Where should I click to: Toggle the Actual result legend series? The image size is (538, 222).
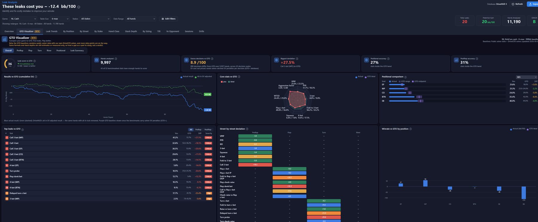[187, 77]
